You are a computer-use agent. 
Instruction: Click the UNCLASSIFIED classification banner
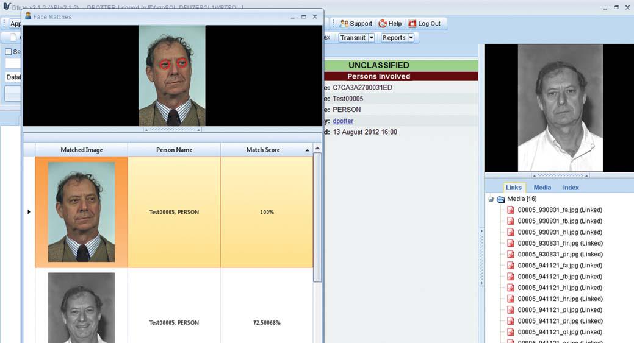click(x=401, y=65)
